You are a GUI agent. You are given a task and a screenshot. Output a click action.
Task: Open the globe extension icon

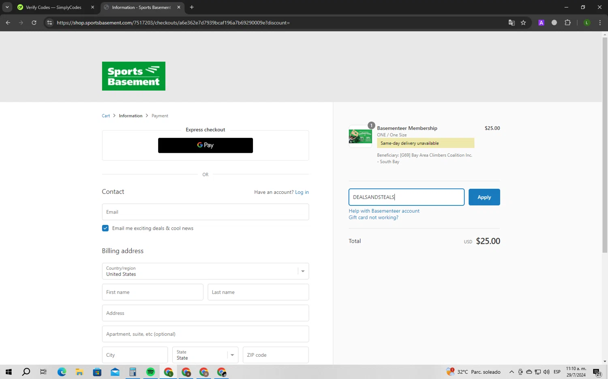coord(554,23)
